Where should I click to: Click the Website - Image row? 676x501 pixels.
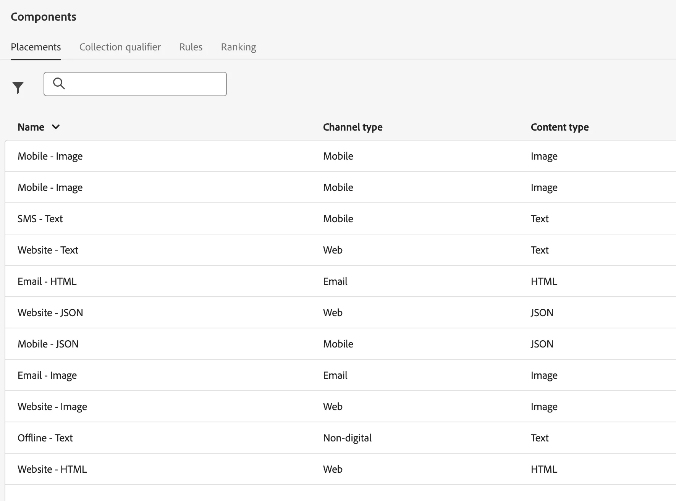[x=341, y=406]
